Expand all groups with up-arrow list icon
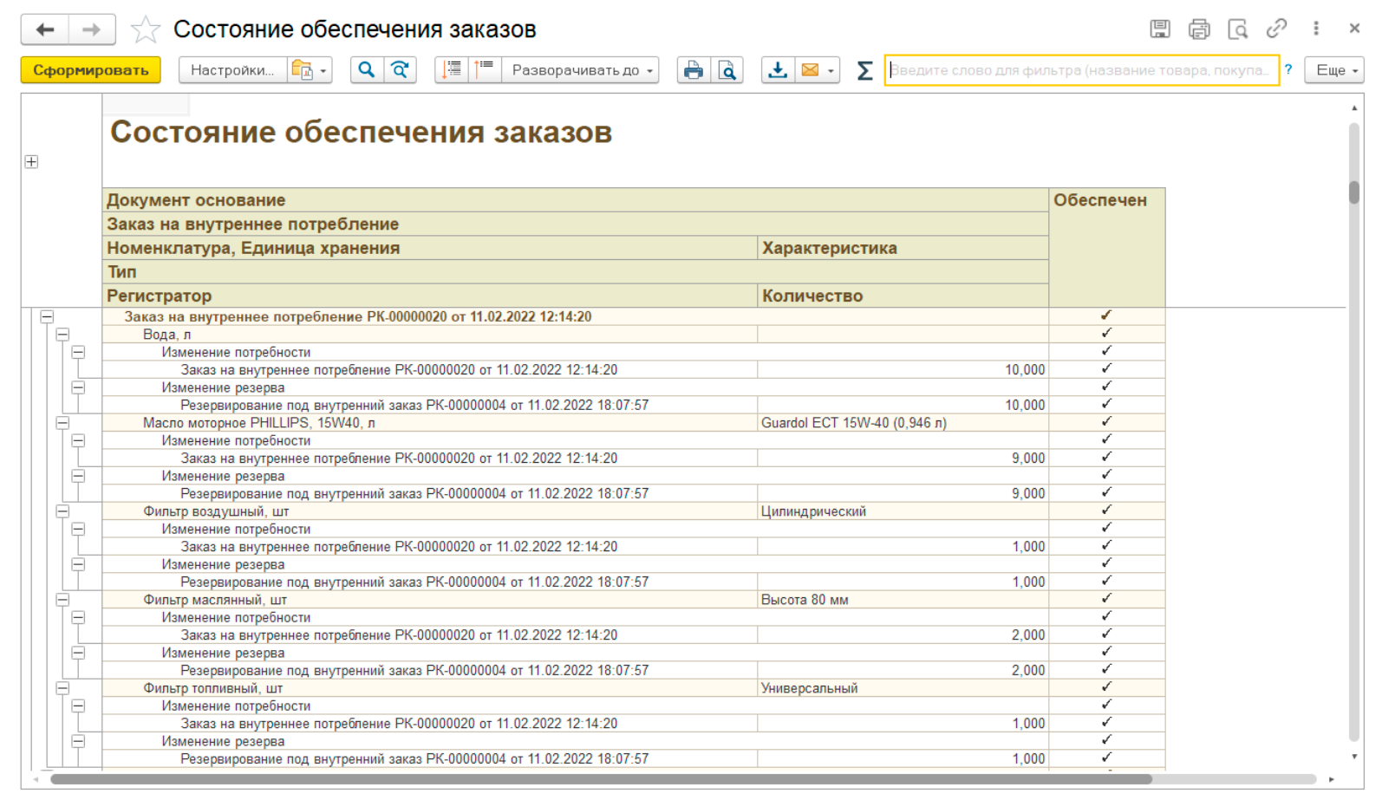Image resolution: width=1382 pixels, height=800 pixels. tap(484, 70)
